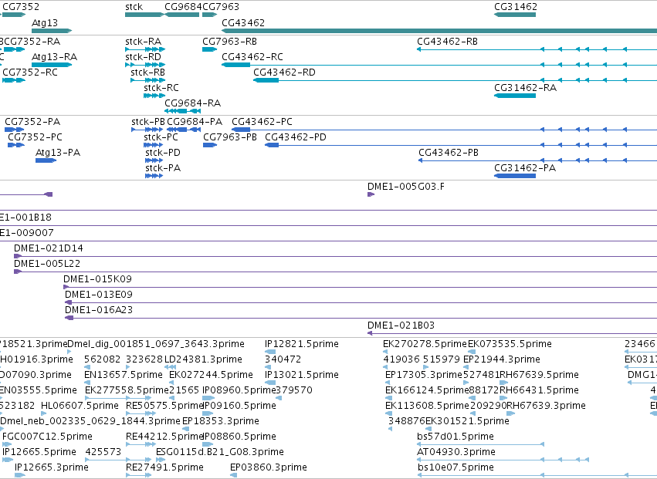Select the stck-PA protein label
Image resolution: width=657 pixels, height=479 pixels.
163,168
